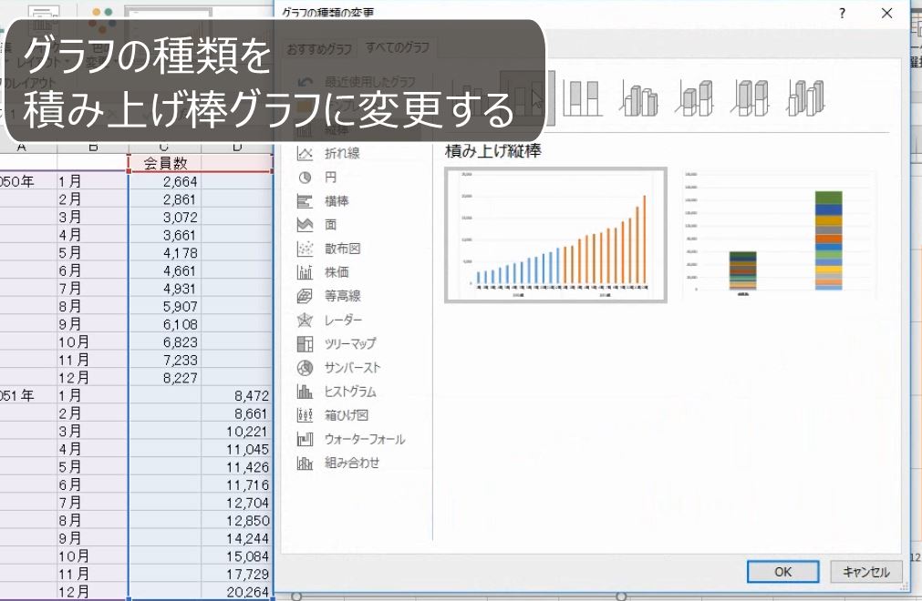Click cell showing 12,850
This screenshot has height=601, width=922.
(237, 521)
